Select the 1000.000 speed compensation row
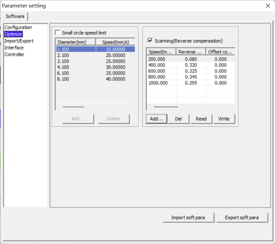This screenshot has width=275, height=244. (158, 83)
